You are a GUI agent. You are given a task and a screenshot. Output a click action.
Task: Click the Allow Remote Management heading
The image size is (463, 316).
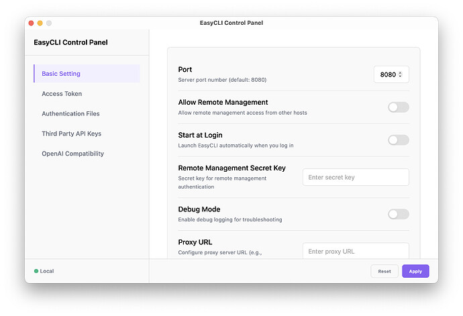pyautogui.click(x=223, y=103)
